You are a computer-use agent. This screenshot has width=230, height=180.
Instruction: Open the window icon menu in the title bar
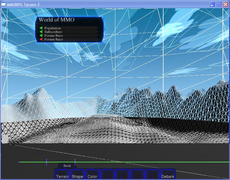3,4
